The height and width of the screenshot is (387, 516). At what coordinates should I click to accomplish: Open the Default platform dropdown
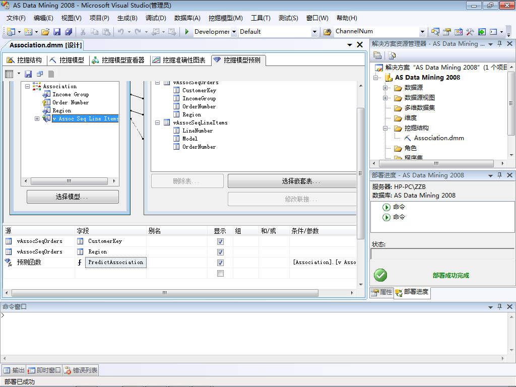314,32
